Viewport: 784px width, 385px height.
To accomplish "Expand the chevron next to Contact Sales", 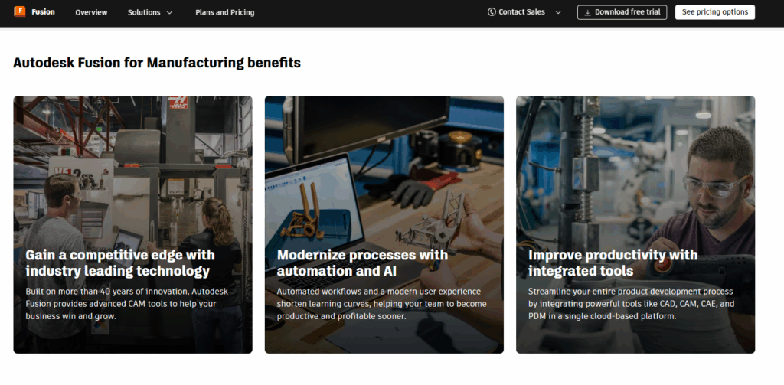I will tap(557, 12).
